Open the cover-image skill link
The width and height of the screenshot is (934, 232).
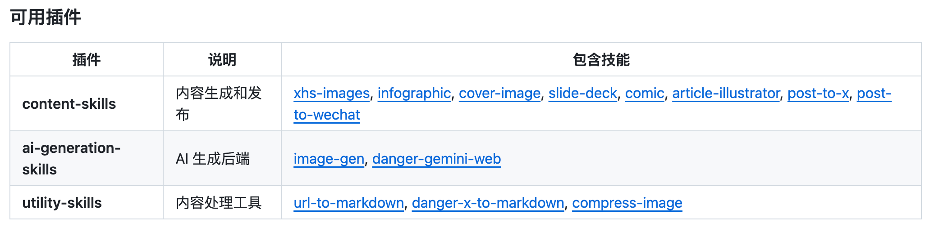(499, 93)
